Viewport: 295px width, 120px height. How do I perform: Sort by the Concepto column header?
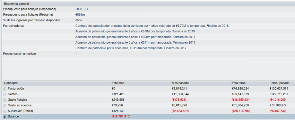[x=57, y=83]
